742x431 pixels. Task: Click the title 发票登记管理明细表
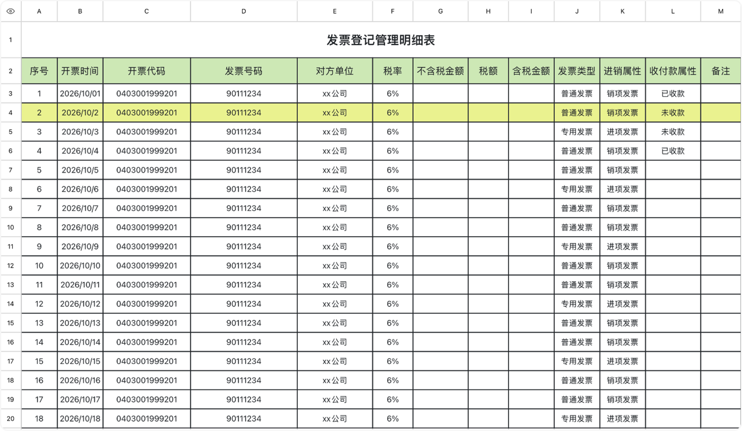(381, 40)
